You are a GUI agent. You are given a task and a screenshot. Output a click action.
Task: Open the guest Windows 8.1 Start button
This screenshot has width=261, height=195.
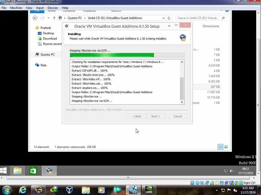tap(3, 170)
